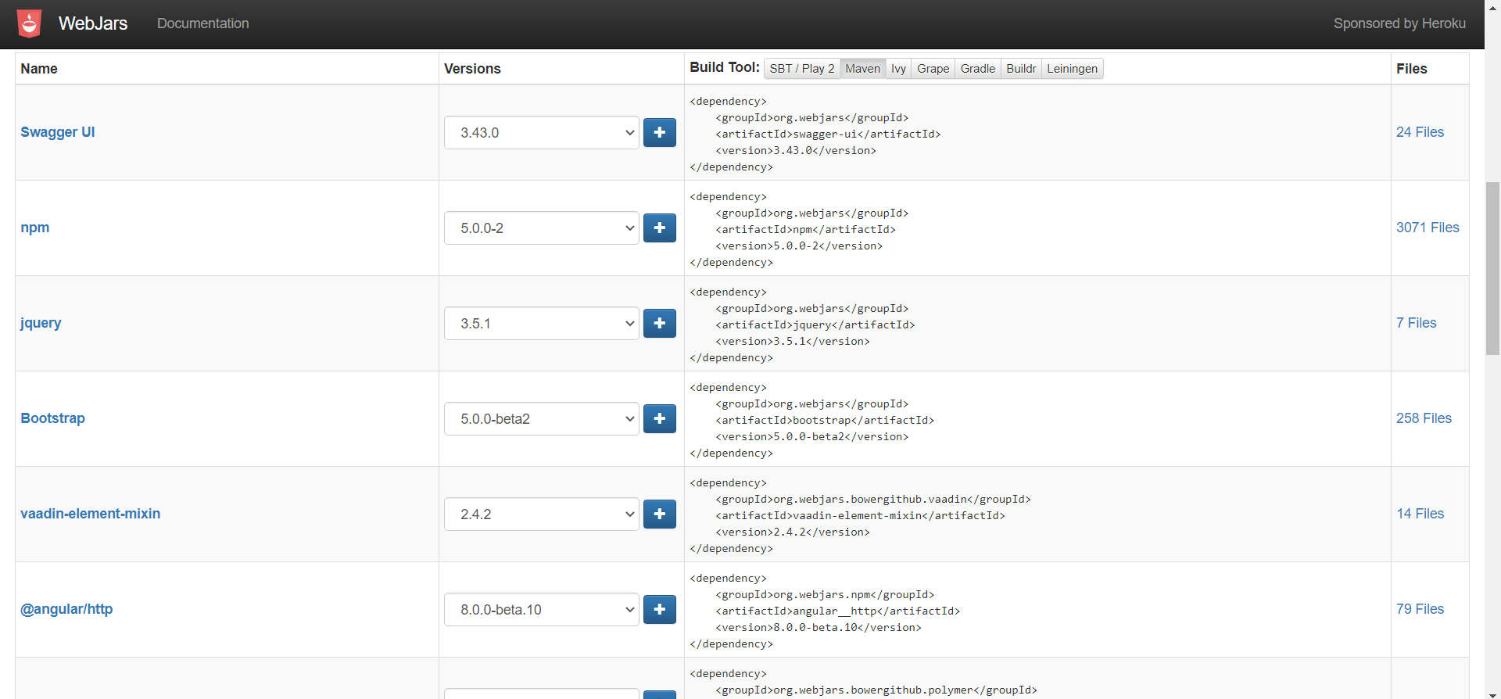
Task: Click plus button in Bootstrap row
Action: point(660,419)
